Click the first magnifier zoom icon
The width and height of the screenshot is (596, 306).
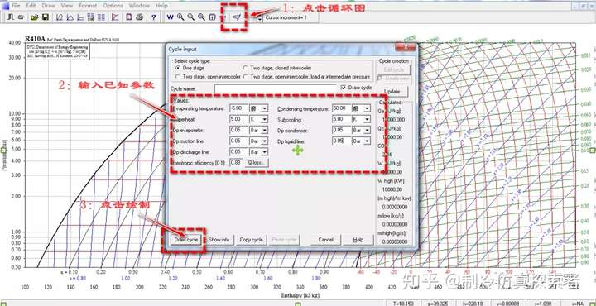pyautogui.click(x=180, y=17)
